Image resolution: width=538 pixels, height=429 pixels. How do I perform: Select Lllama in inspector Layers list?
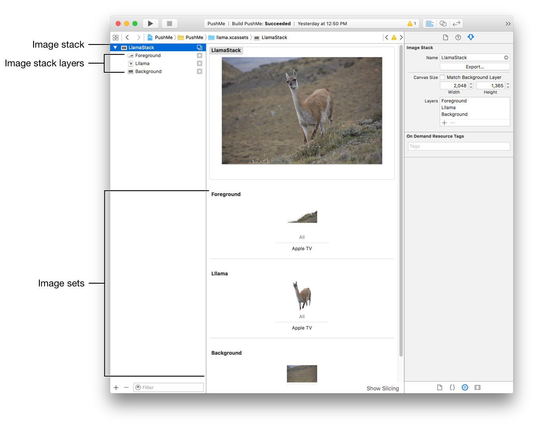point(475,108)
